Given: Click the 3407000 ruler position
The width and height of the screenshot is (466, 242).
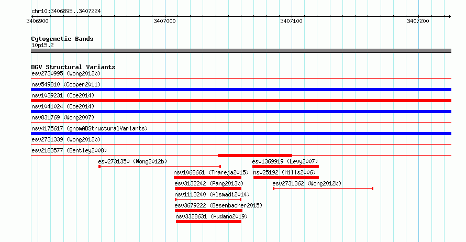Looking at the screenshot, I should pyautogui.click(x=164, y=21).
